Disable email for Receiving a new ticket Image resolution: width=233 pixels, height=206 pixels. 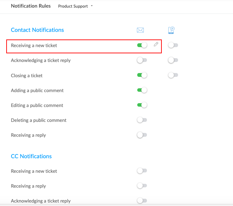(142, 45)
